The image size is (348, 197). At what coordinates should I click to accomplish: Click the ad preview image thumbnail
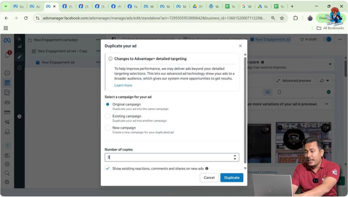[x=303, y=142]
